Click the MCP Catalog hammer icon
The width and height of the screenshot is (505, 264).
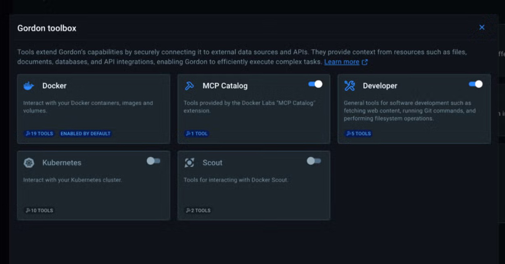(189, 86)
